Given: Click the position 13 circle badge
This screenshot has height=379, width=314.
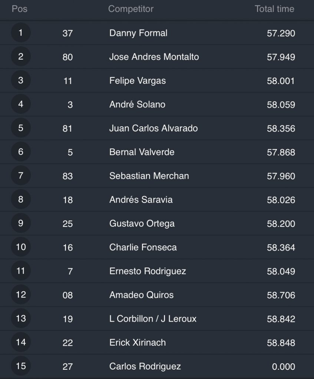Looking at the screenshot, I should [21, 318].
